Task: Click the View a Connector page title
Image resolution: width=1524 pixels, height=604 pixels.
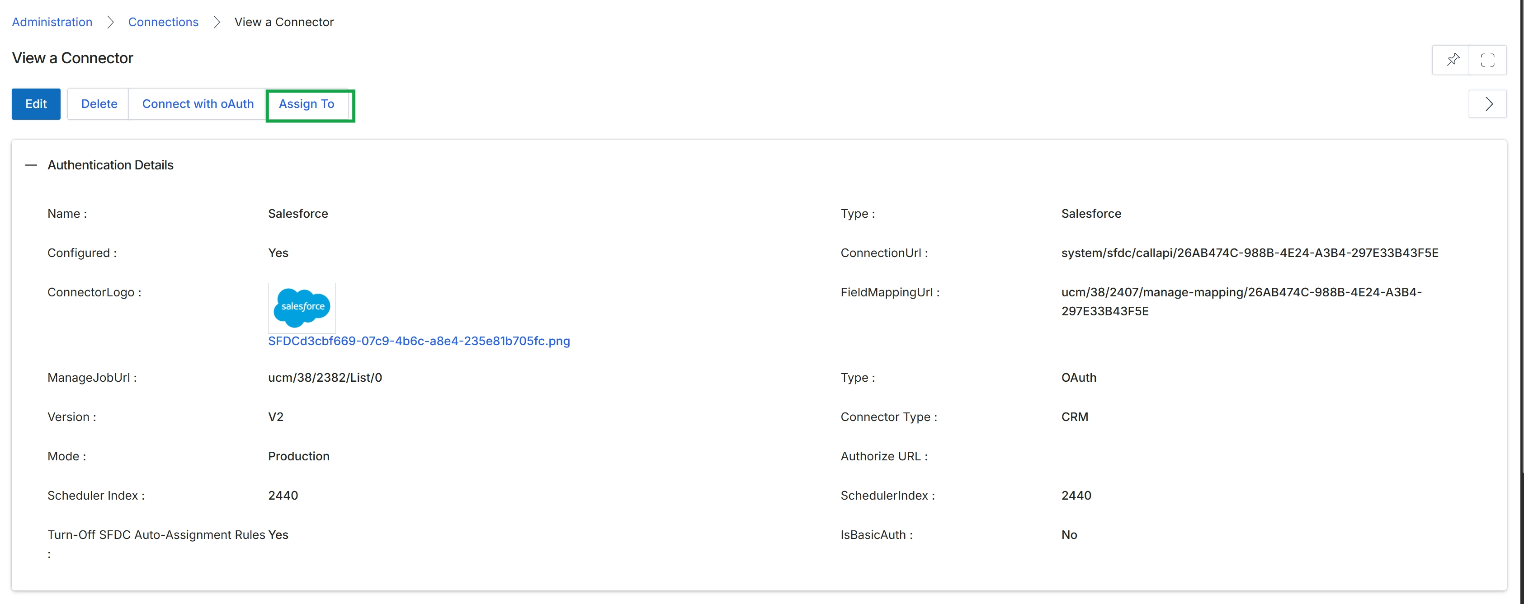Action: pos(72,58)
